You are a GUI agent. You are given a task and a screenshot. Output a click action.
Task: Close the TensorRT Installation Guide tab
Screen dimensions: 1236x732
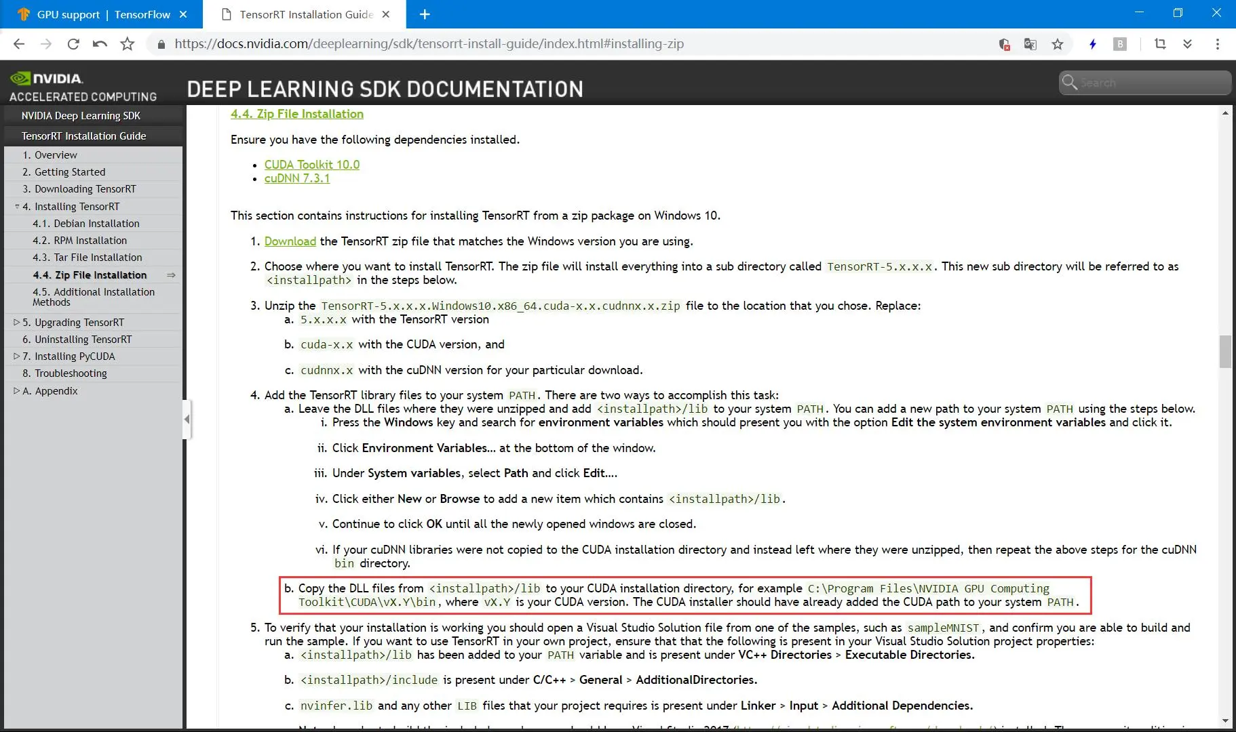click(x=386, y=14)
